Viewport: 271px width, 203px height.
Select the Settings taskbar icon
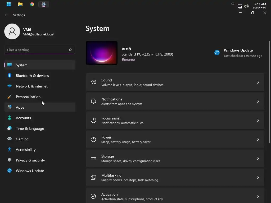[x=44, y=4]
